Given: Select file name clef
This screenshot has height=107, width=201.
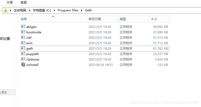Looking at the screenshot, I should click(29, 38).
